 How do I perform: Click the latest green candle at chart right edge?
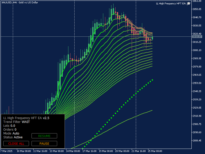click(152, 38)
